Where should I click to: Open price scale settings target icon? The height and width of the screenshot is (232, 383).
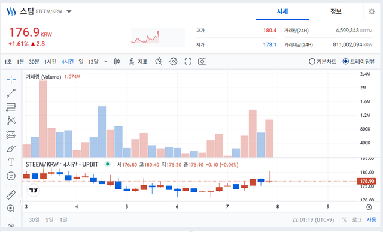(369, 207)
